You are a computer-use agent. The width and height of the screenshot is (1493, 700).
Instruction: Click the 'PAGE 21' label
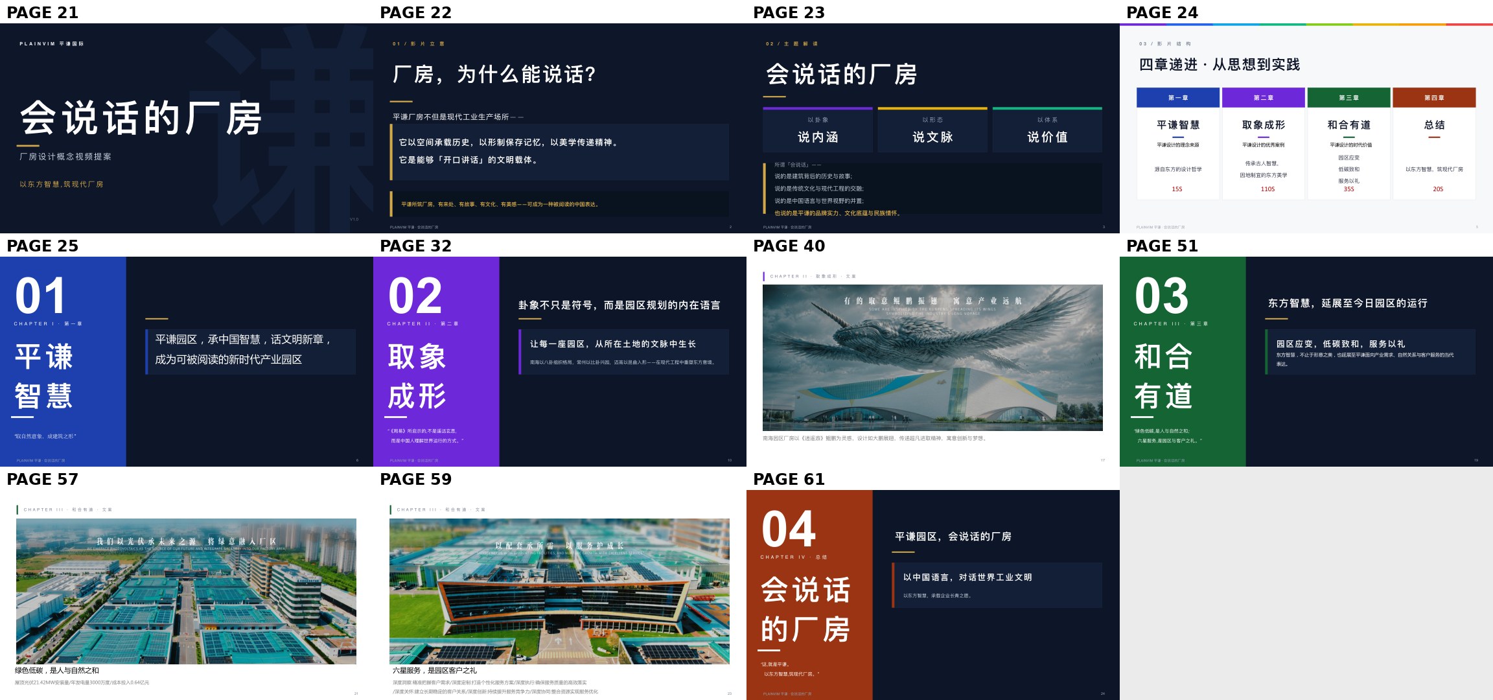(x=43, y=12)
